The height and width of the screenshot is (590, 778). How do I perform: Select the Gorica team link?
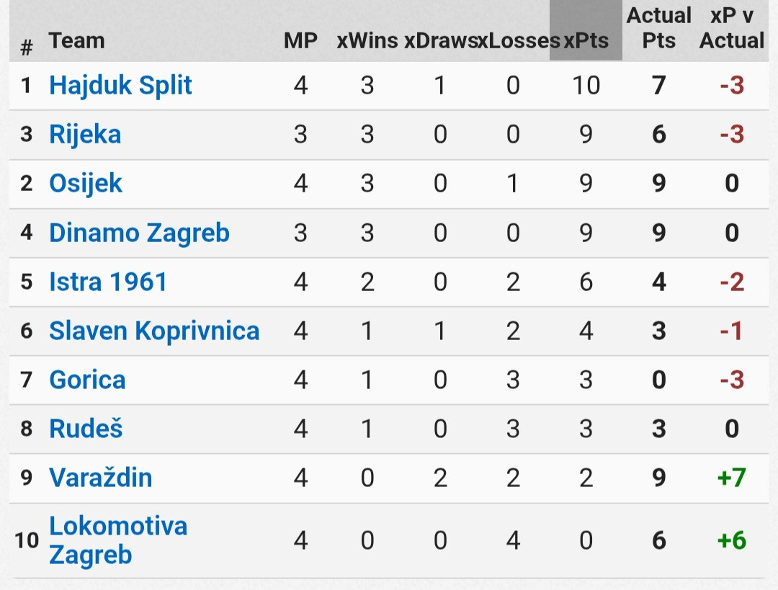pos(87,380)
